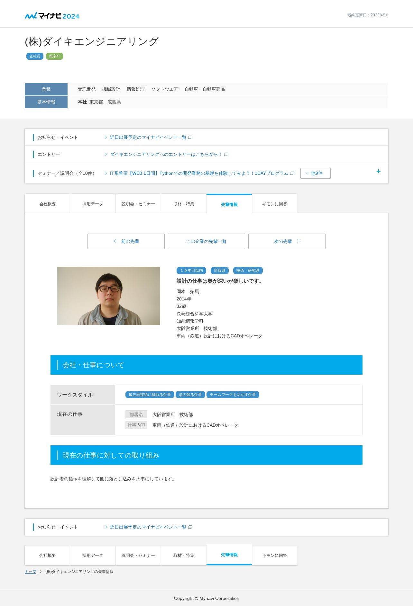Go to 次の先輩 profile
The image size is (413, 606).
click(287, 241)
